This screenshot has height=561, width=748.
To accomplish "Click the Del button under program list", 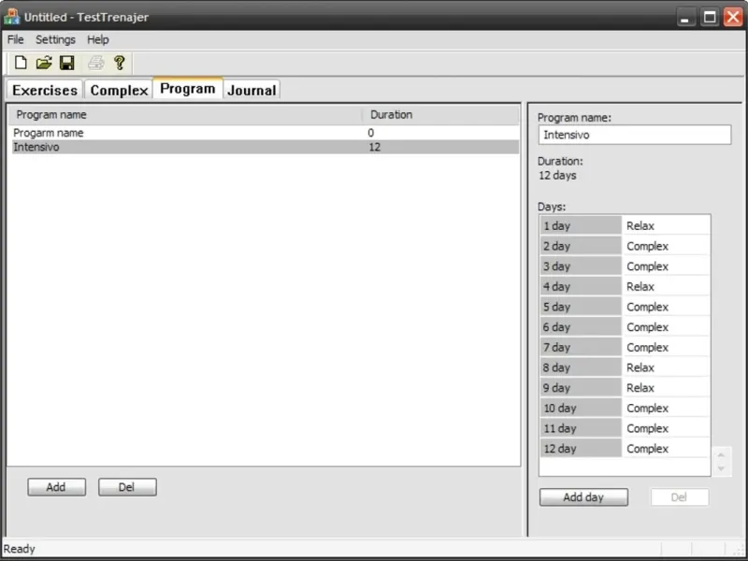I will [x=127, y=487].
